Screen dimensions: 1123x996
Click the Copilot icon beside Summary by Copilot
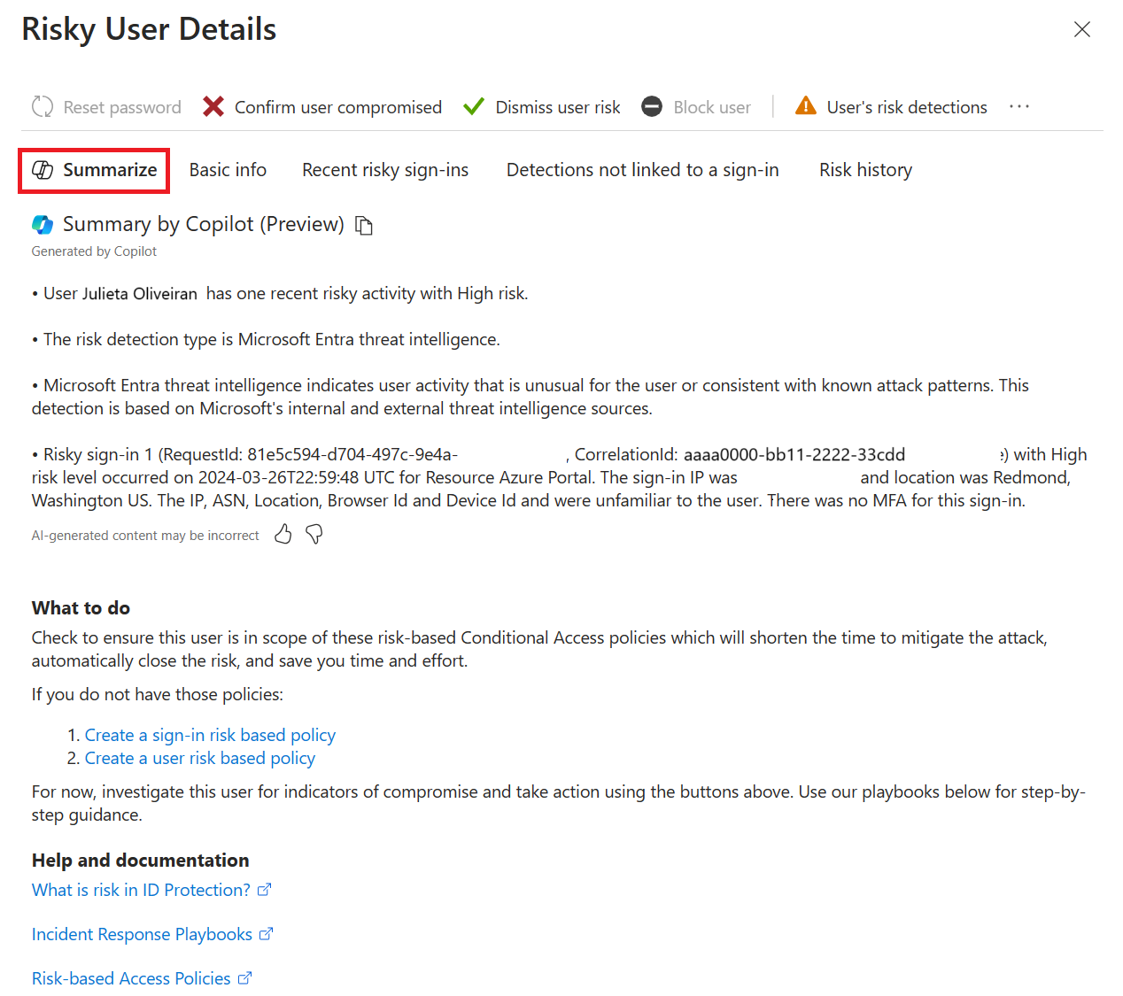click(42, 224)
